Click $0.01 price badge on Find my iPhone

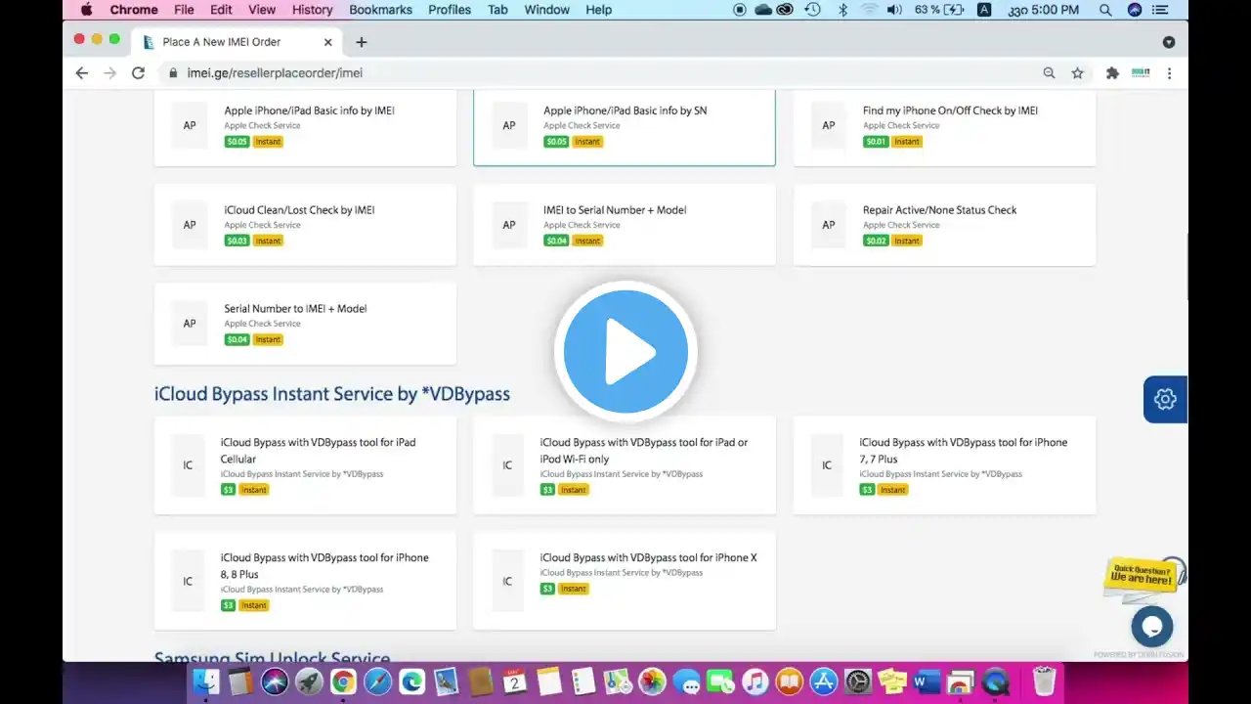click(876, 142)
